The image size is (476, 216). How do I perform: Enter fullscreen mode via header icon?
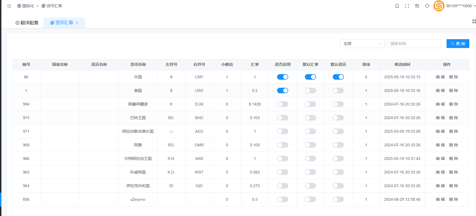pos(407,6)
